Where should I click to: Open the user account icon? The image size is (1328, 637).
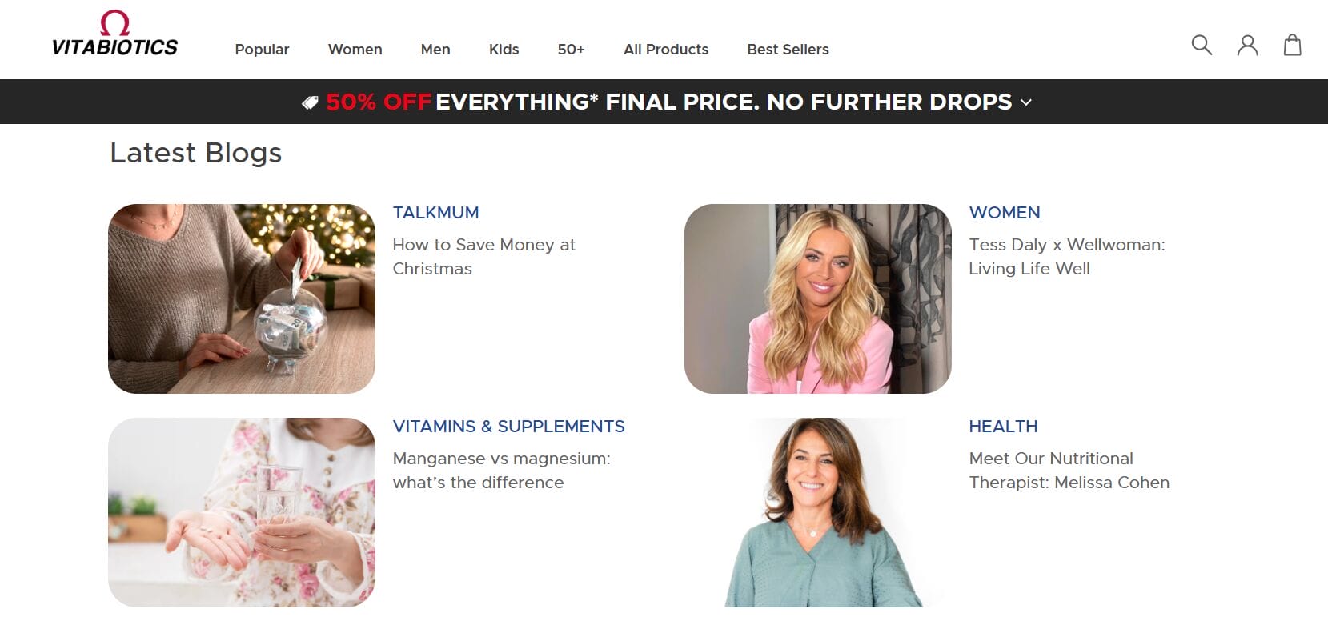(1247, 45)
